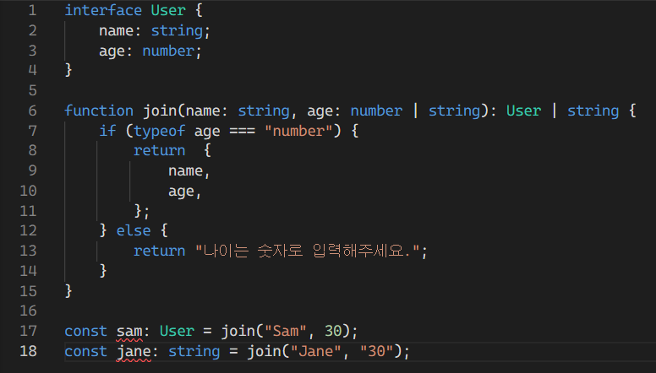Click the 'const' keyword on line 18

coord(85,351)
